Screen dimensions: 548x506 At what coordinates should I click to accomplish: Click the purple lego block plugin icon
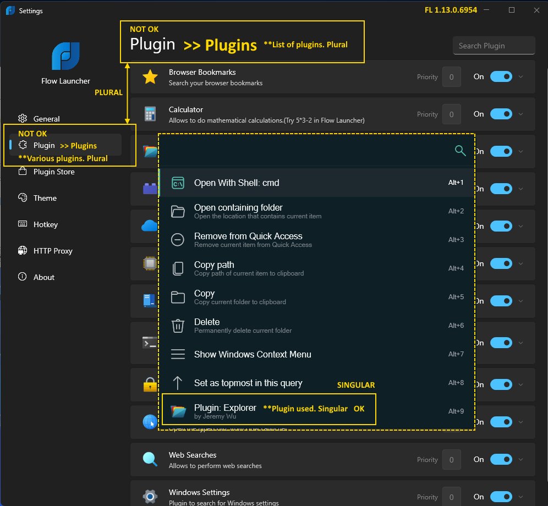tap(150, 189)
